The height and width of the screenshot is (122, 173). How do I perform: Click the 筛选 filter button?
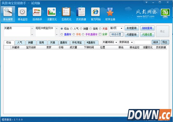point(156,42)
